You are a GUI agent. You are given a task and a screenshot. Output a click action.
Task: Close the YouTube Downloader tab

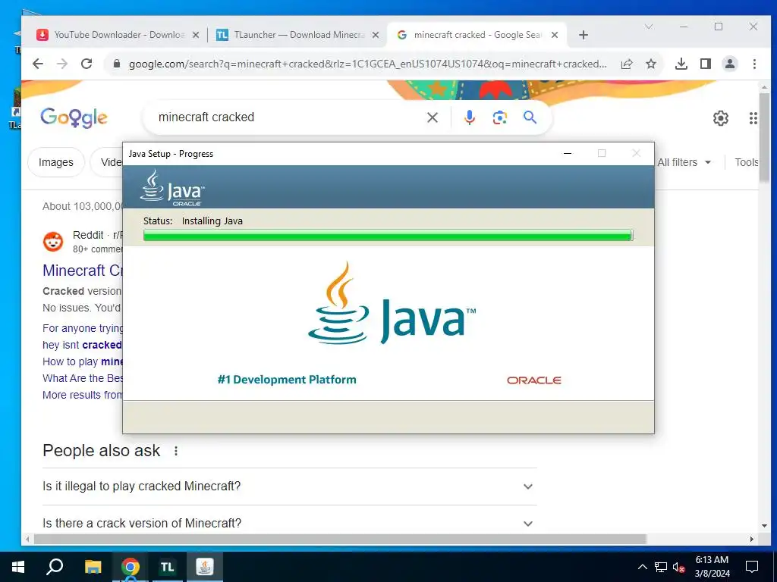coord(196,35)
